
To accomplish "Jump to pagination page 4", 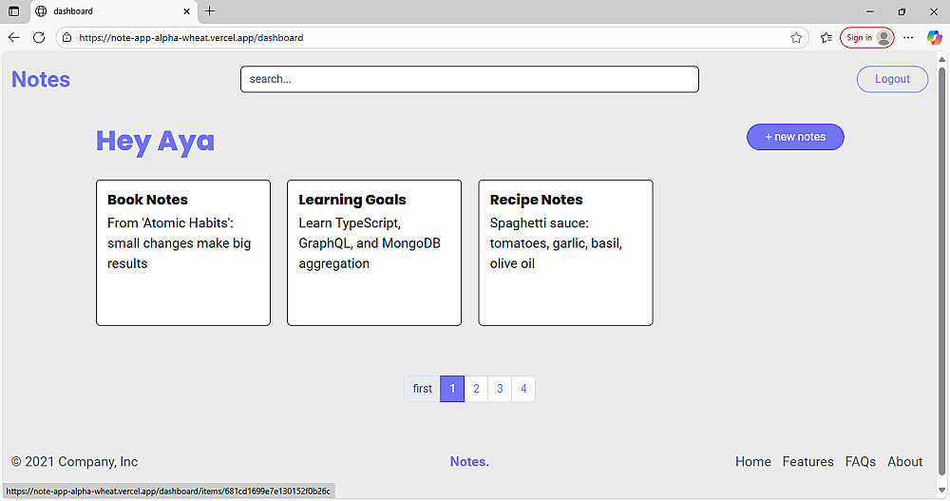I will coord(523,389).
